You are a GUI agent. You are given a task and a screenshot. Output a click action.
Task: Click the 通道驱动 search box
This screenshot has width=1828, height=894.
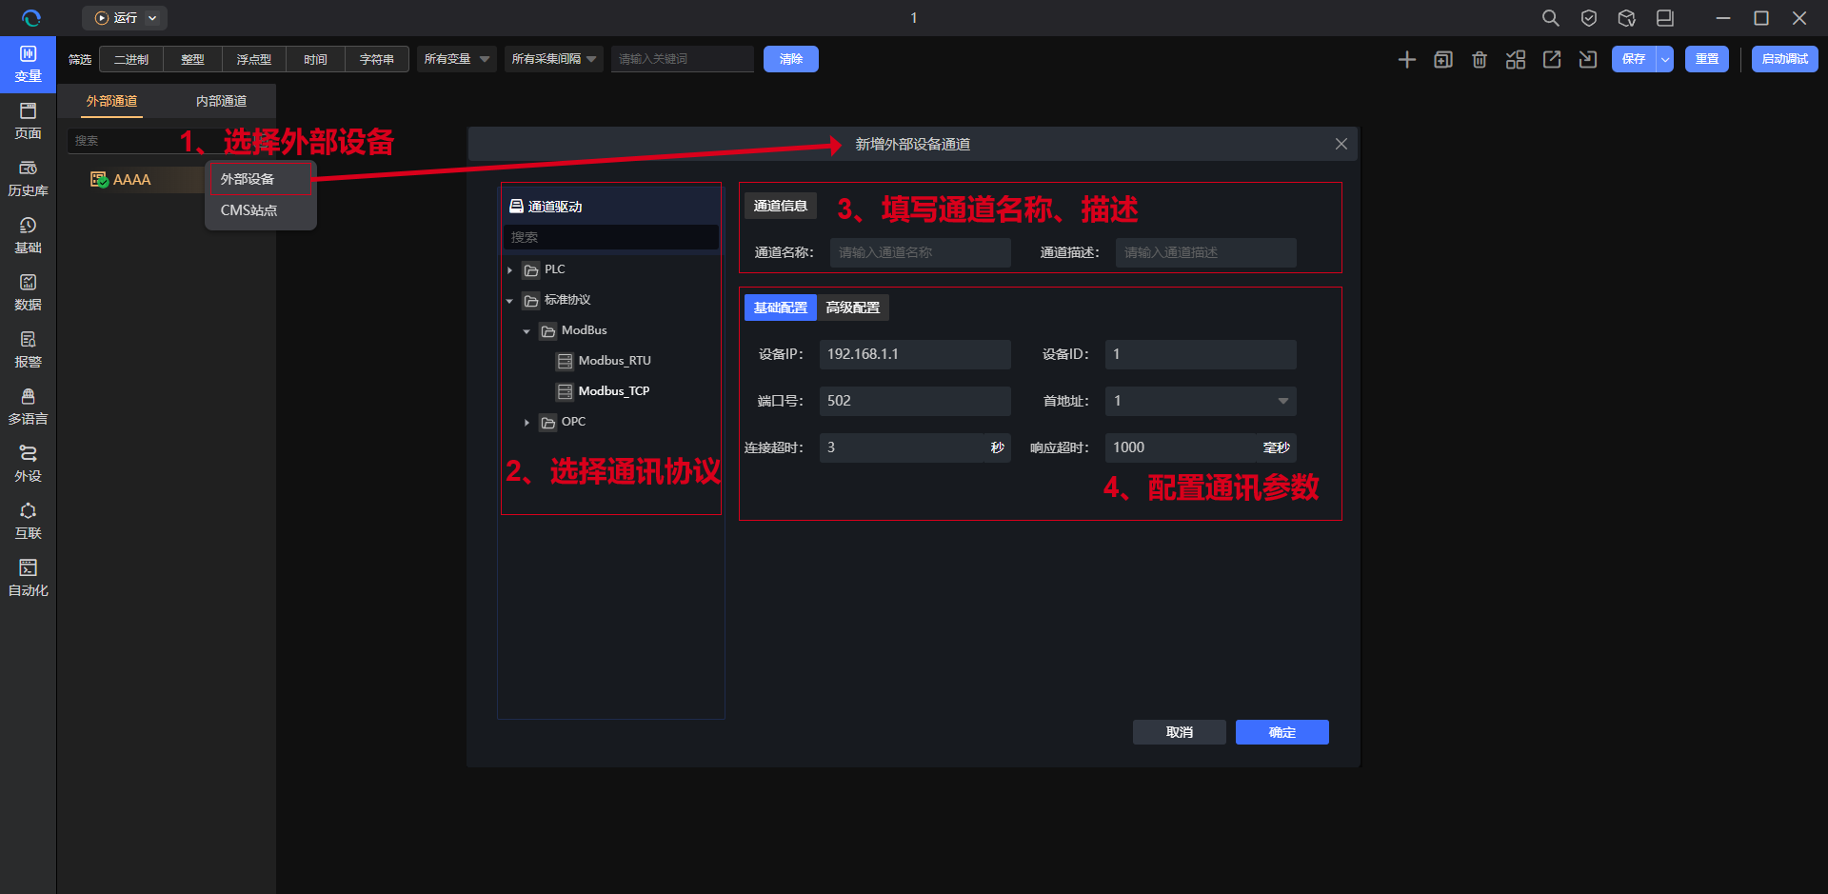[610, 237]
